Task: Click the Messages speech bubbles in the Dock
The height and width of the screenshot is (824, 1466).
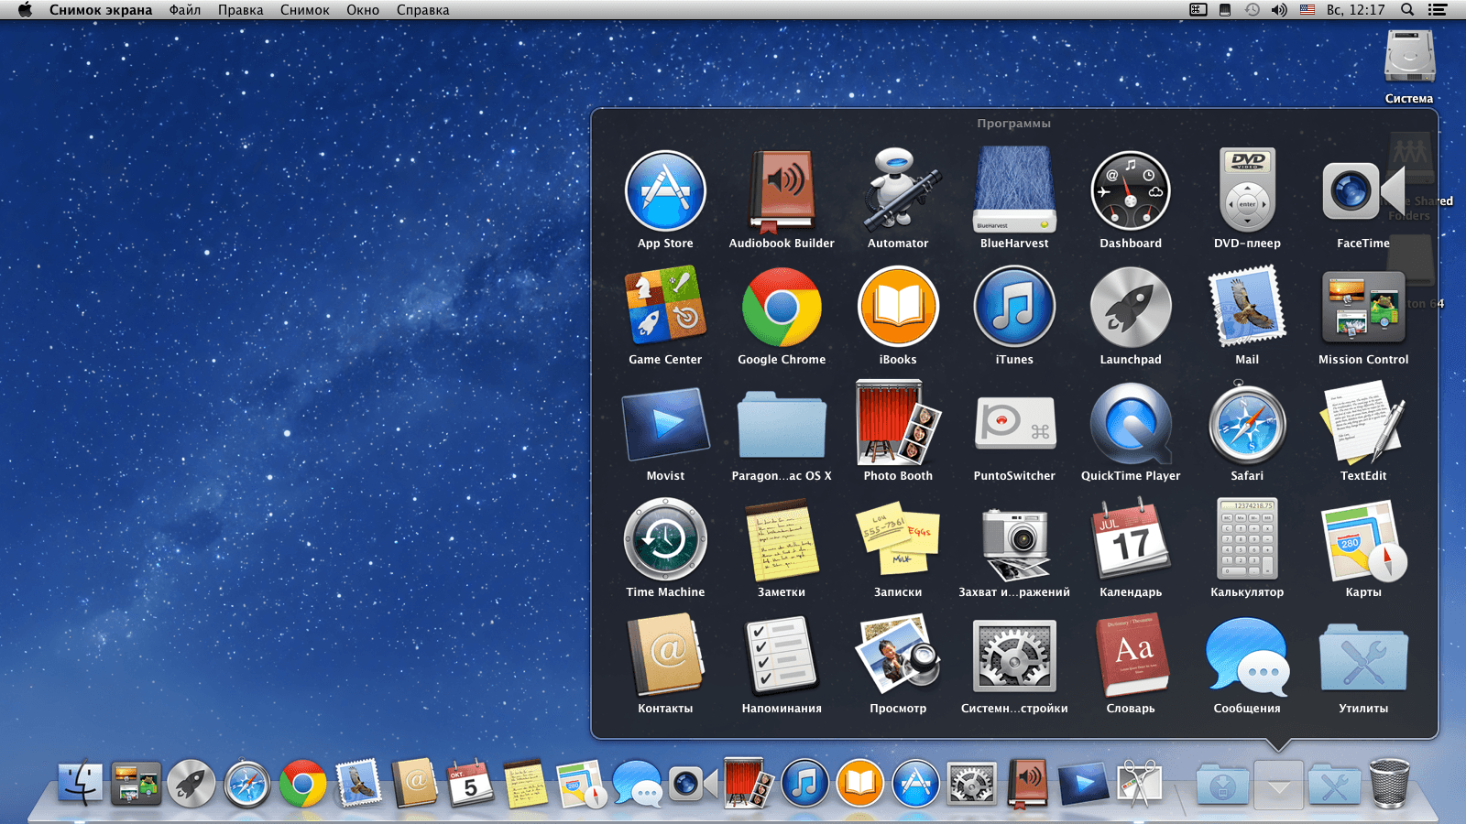Action: [x=637, y=784]
